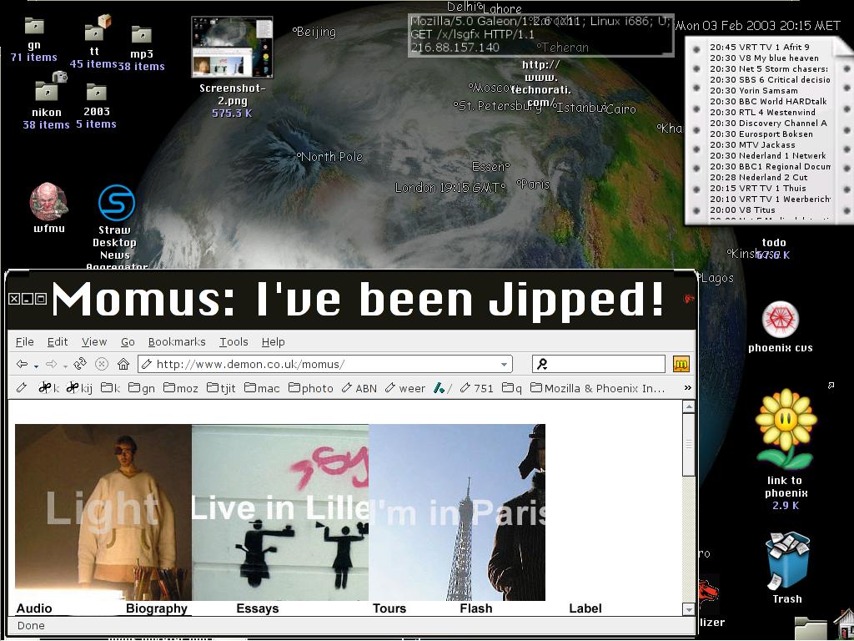
Task: Open the search engine selector icon
Action: [542, 364]
